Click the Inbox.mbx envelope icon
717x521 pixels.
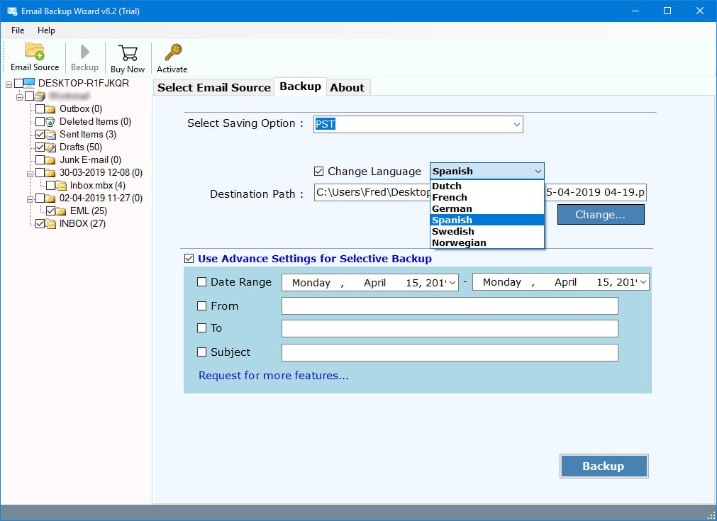click(61, 186)
